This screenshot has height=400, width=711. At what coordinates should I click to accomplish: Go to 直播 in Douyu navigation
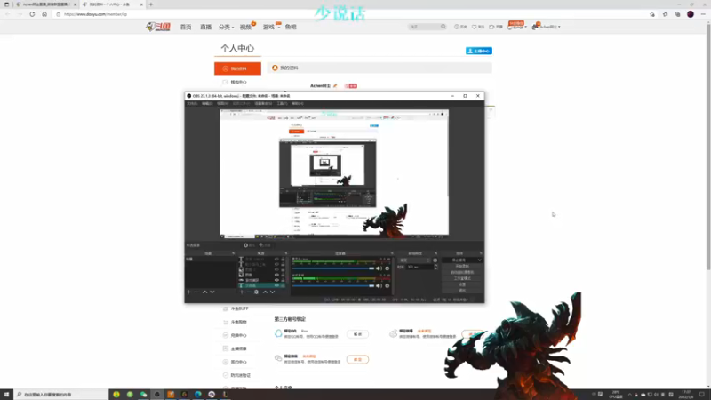click(x=206, y=28)
